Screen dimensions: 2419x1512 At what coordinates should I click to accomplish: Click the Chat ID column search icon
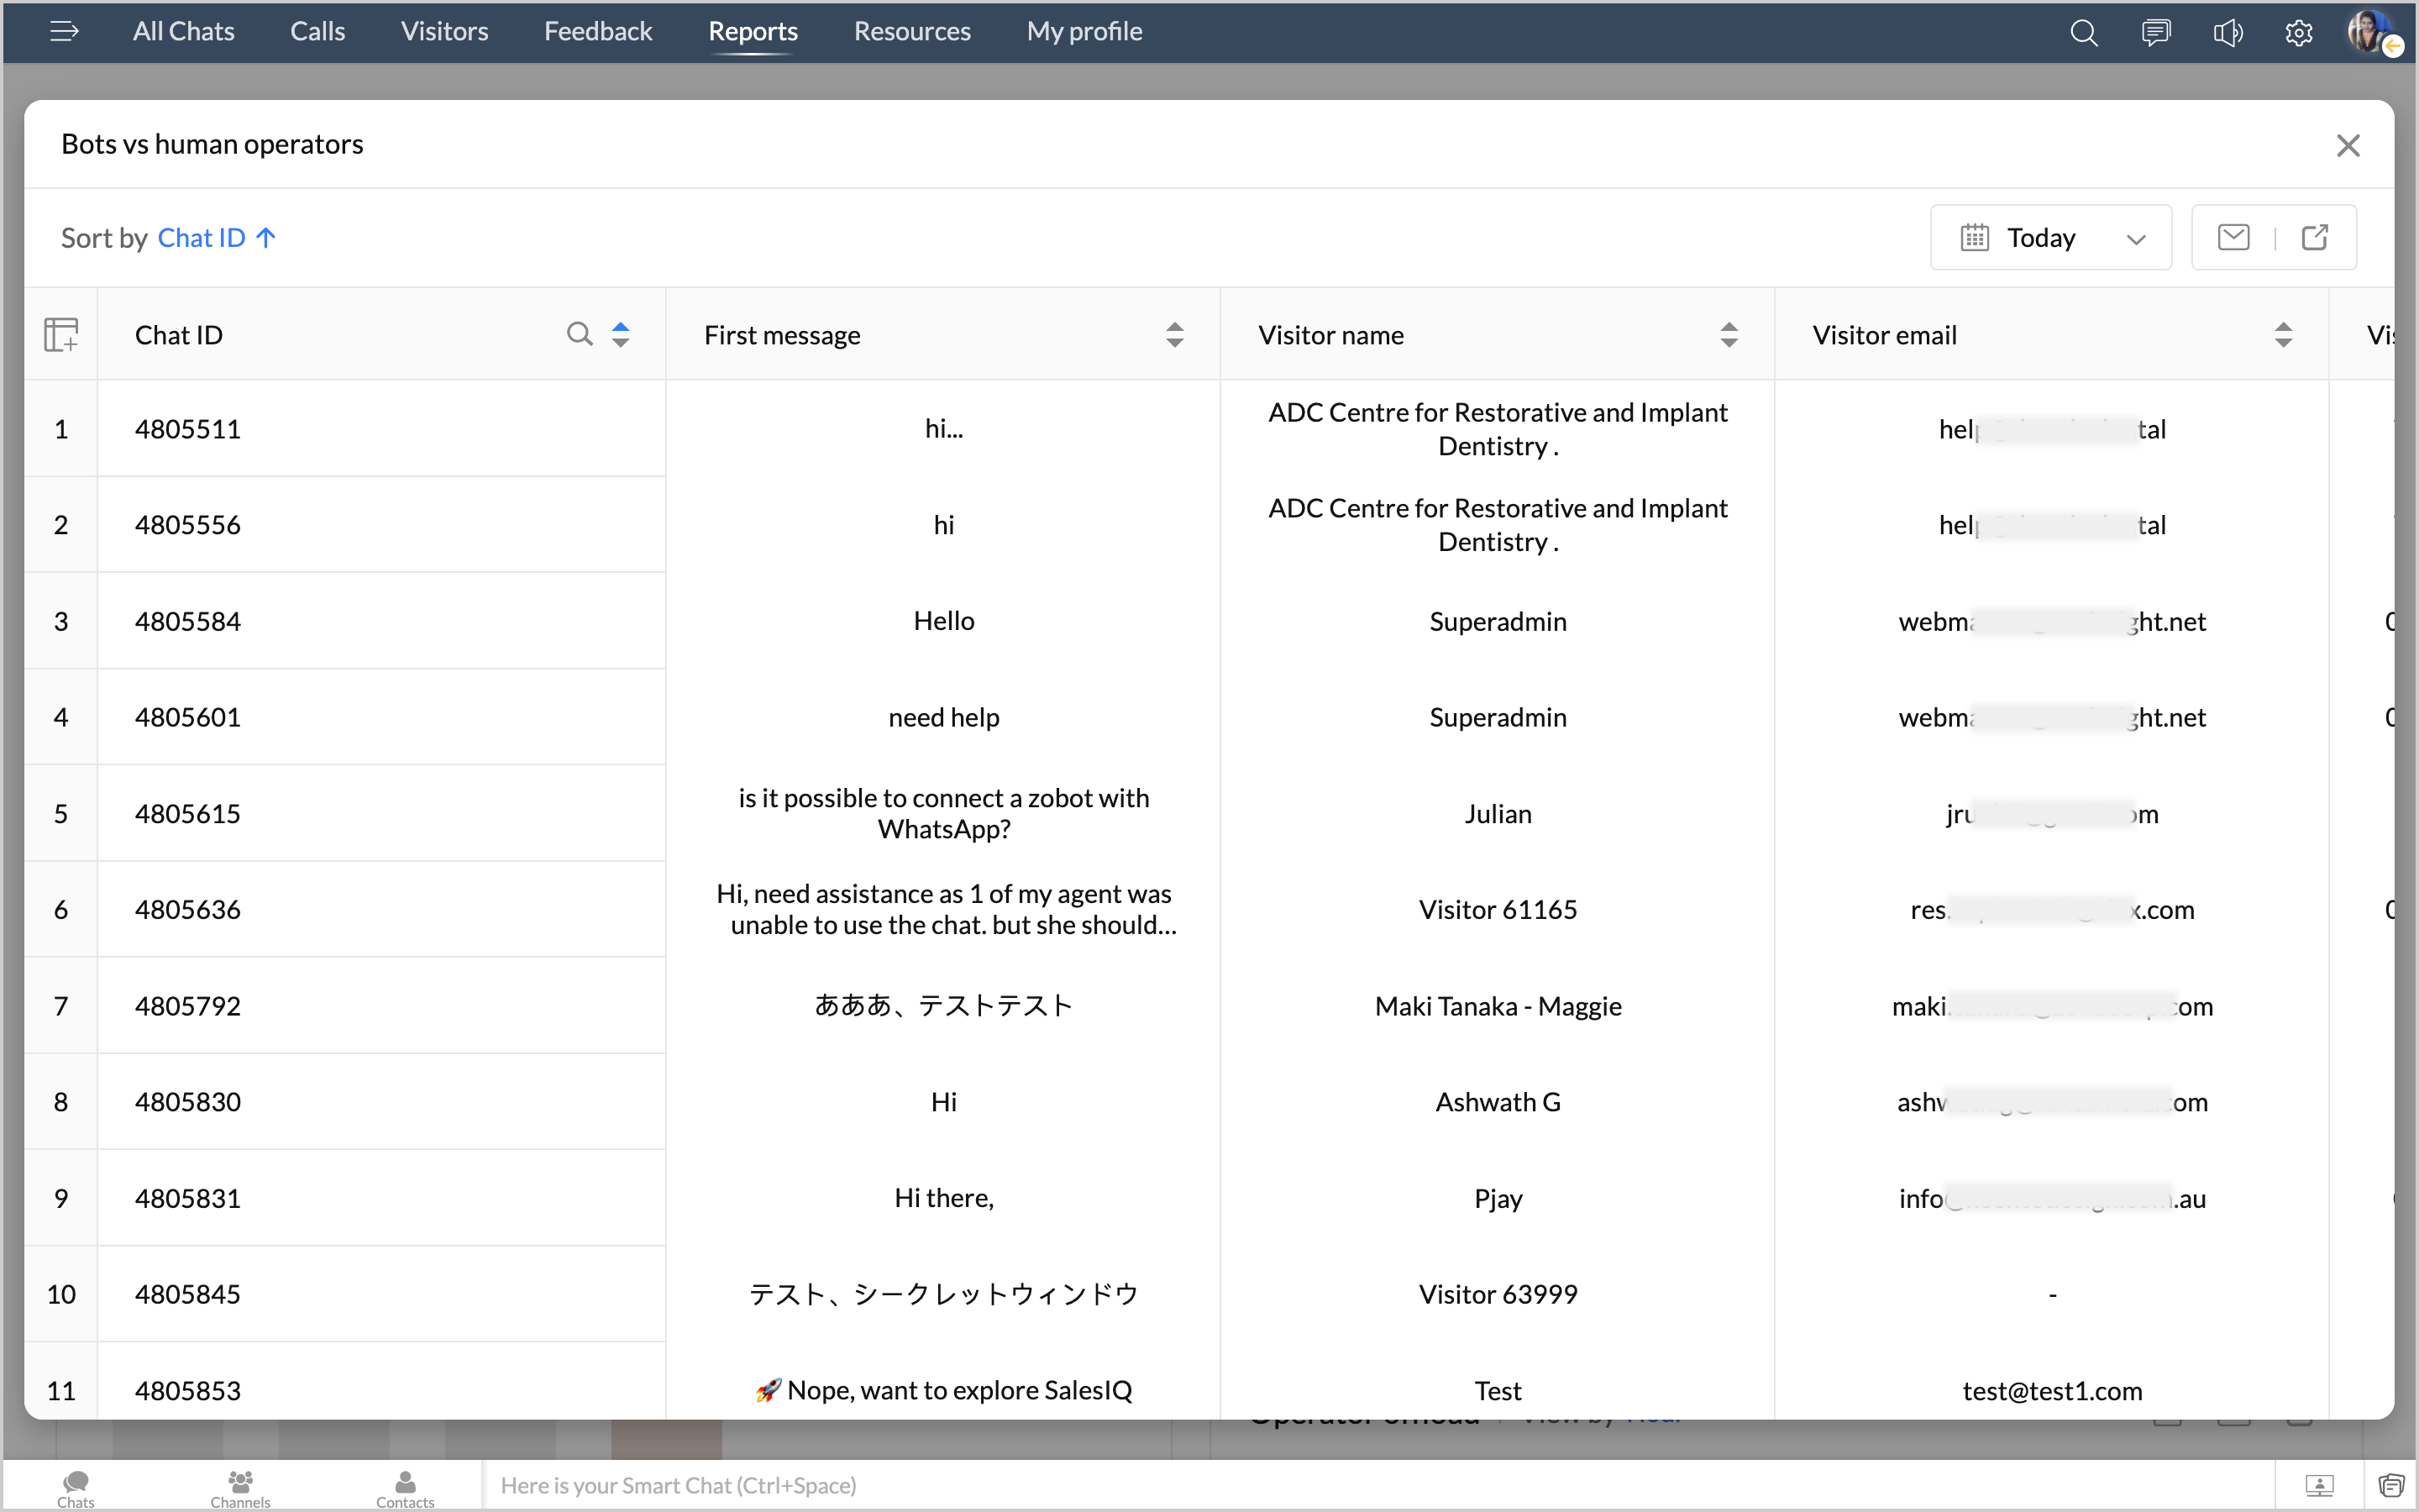(579, 334)
